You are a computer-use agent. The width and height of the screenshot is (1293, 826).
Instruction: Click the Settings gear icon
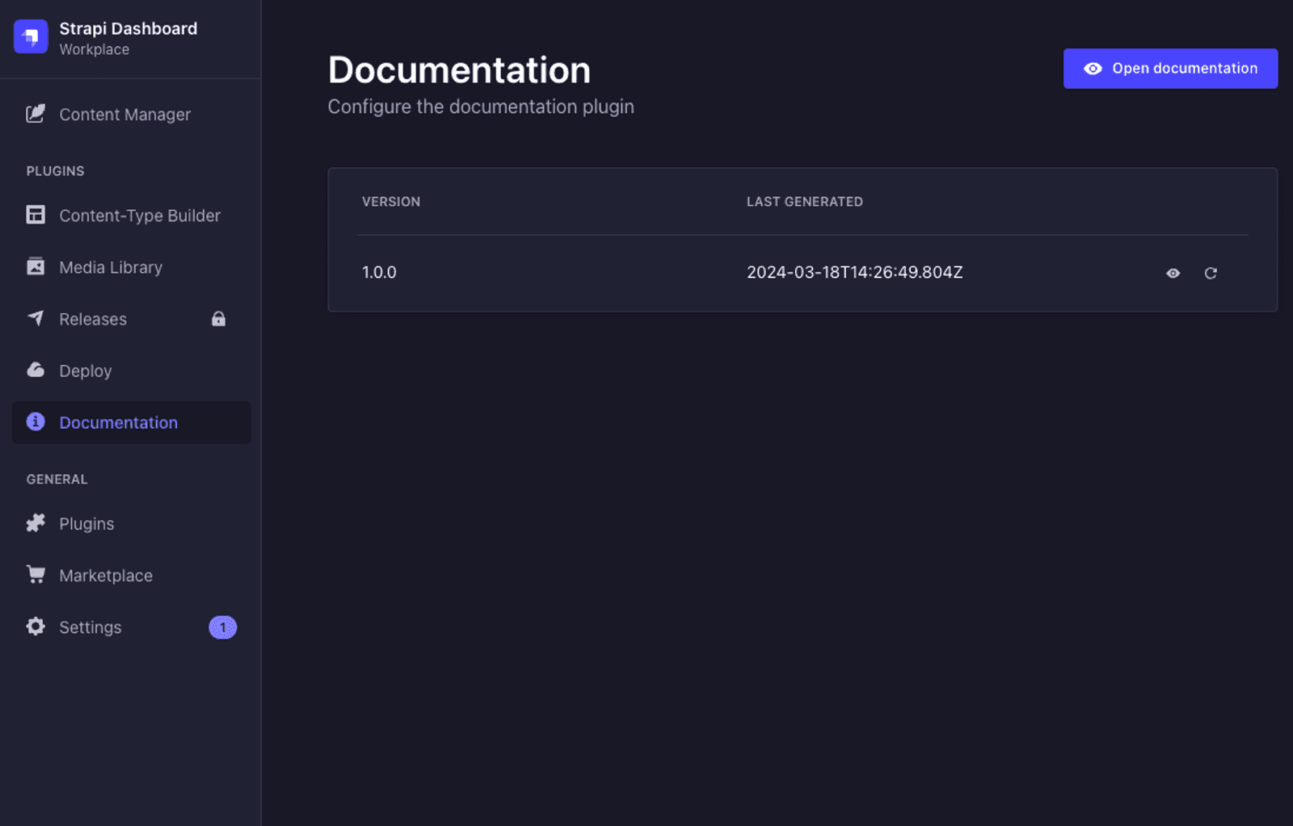[36, 627]
